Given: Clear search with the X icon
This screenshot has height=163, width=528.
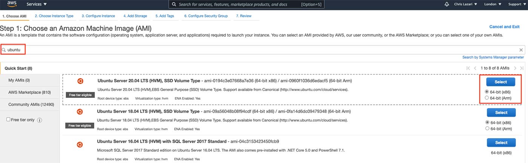Looking at the screenshot, I should click(x=521, y=50).
